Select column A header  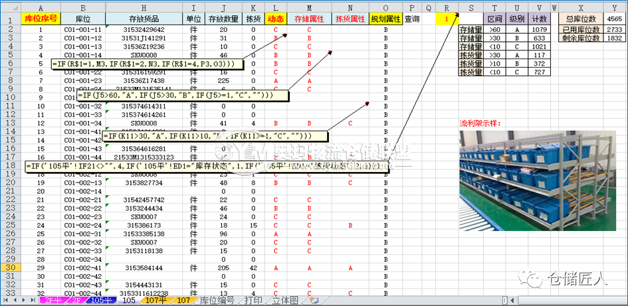(x=41, y=7)
